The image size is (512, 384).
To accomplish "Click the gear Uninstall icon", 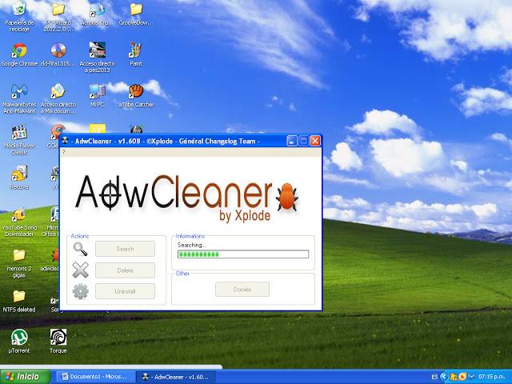I will (x=80, y=291).
